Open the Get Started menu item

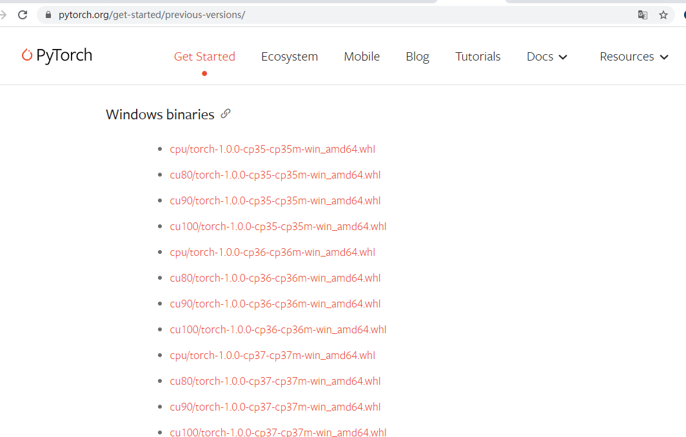coord(204,57)
